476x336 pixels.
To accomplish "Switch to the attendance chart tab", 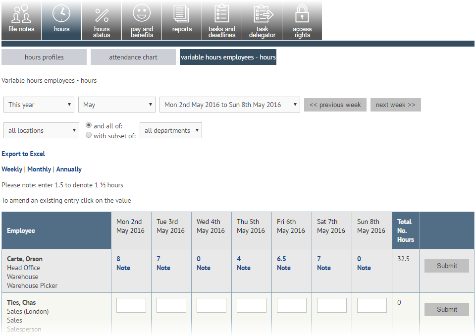I will [133, 57].
